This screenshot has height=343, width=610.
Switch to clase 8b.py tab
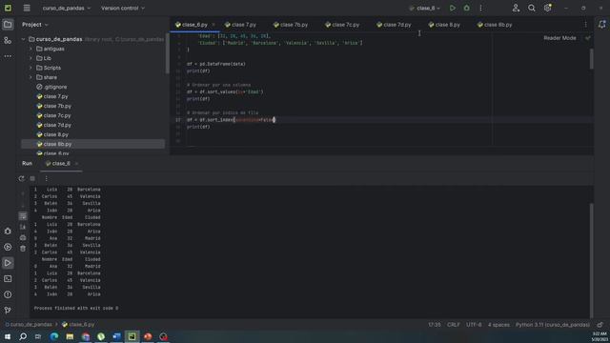point(495,25)
